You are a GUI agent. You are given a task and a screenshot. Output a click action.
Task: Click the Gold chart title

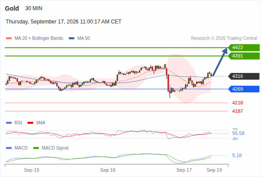(x=12, y=8)
